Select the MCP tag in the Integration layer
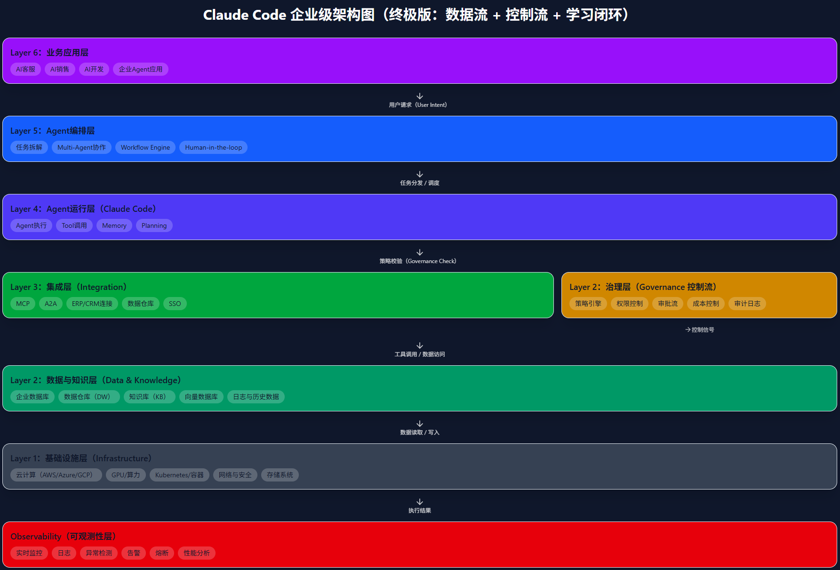 (x=23, y=304)
